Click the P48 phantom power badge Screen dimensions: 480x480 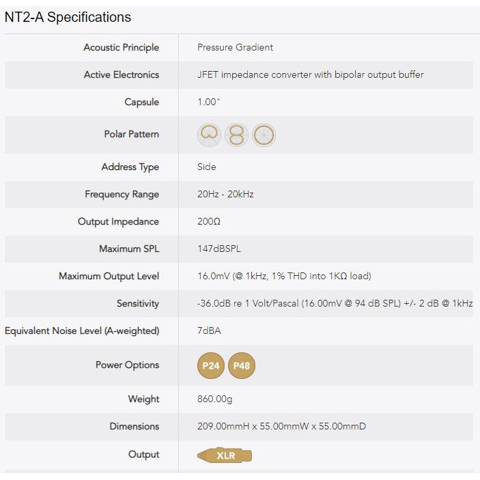242,366
